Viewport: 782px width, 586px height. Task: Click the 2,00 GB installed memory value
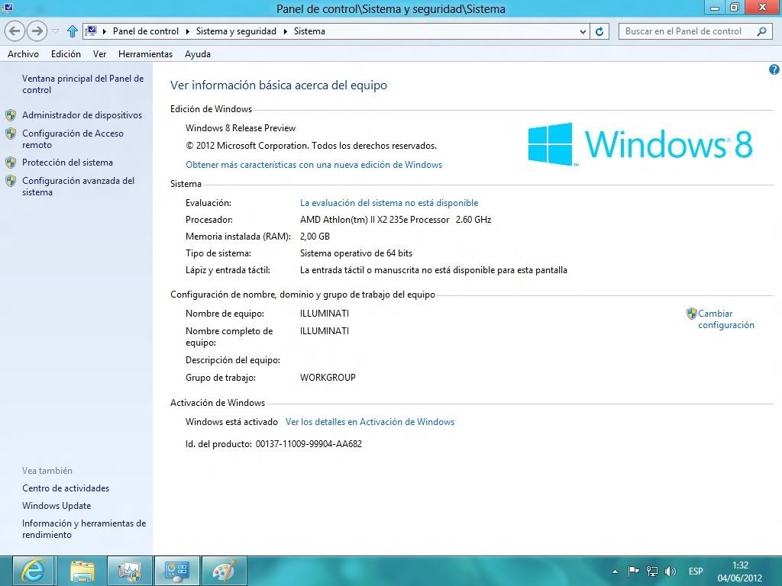[x=315, y=237]
